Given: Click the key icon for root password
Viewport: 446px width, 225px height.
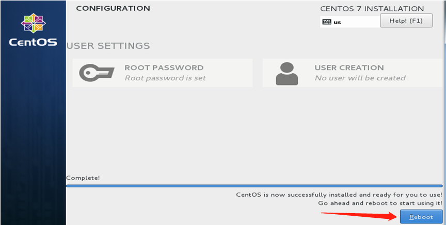Looking at the screenshot, I should [97, 73].
